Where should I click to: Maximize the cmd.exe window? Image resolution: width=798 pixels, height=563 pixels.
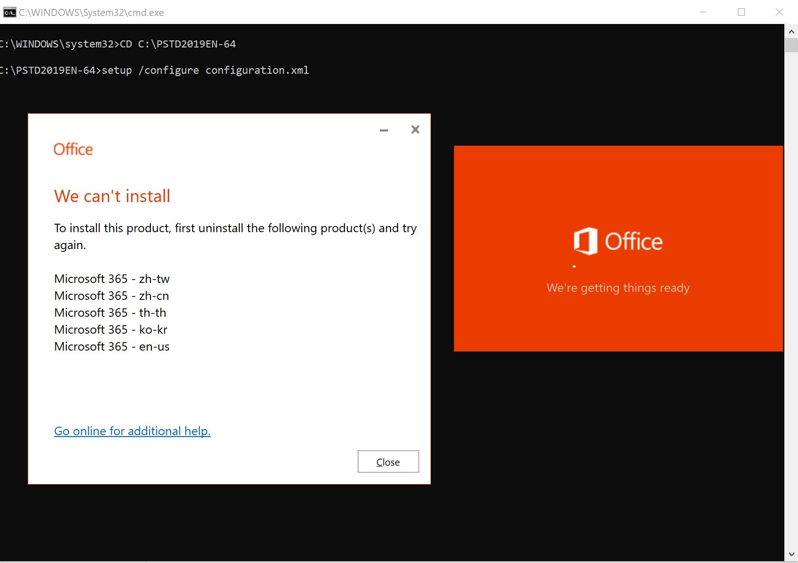tap(742, 12)
